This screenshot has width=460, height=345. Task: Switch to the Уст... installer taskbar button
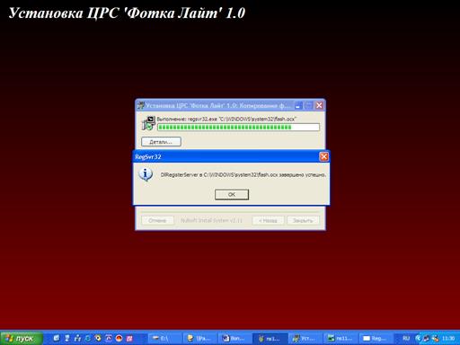click(305, 339)
